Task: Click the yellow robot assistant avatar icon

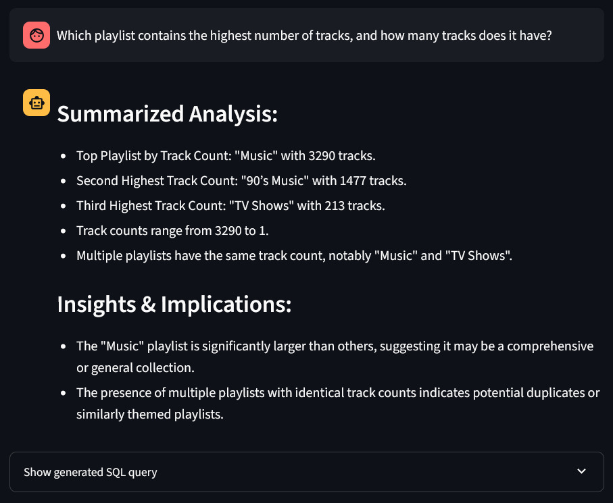Action: [36, 103]
